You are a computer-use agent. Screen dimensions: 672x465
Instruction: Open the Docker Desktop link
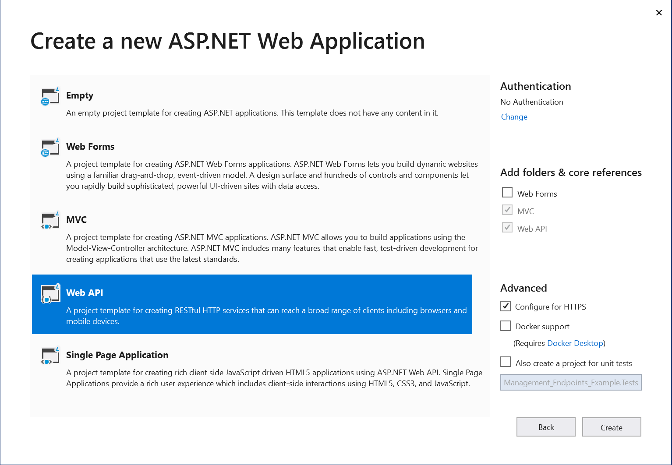point(575,343)
